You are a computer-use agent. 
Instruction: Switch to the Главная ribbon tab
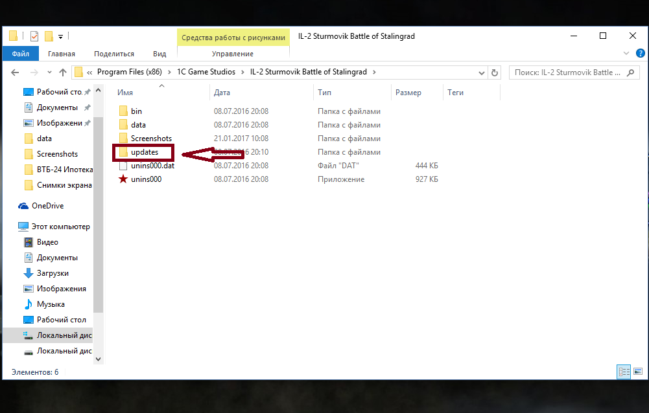(x=61, y=54)
